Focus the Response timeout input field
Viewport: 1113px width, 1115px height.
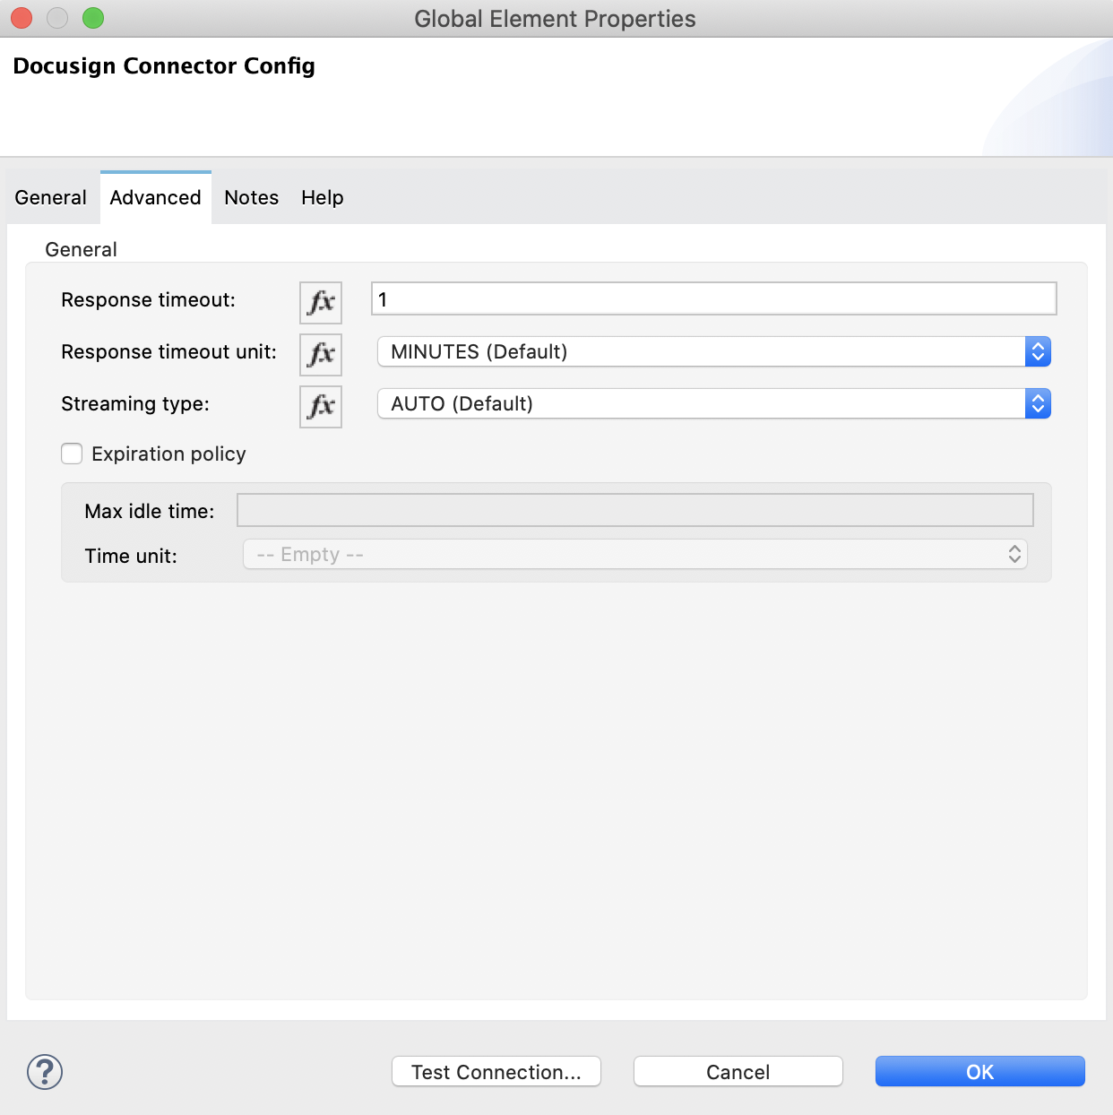coord(714,298)
